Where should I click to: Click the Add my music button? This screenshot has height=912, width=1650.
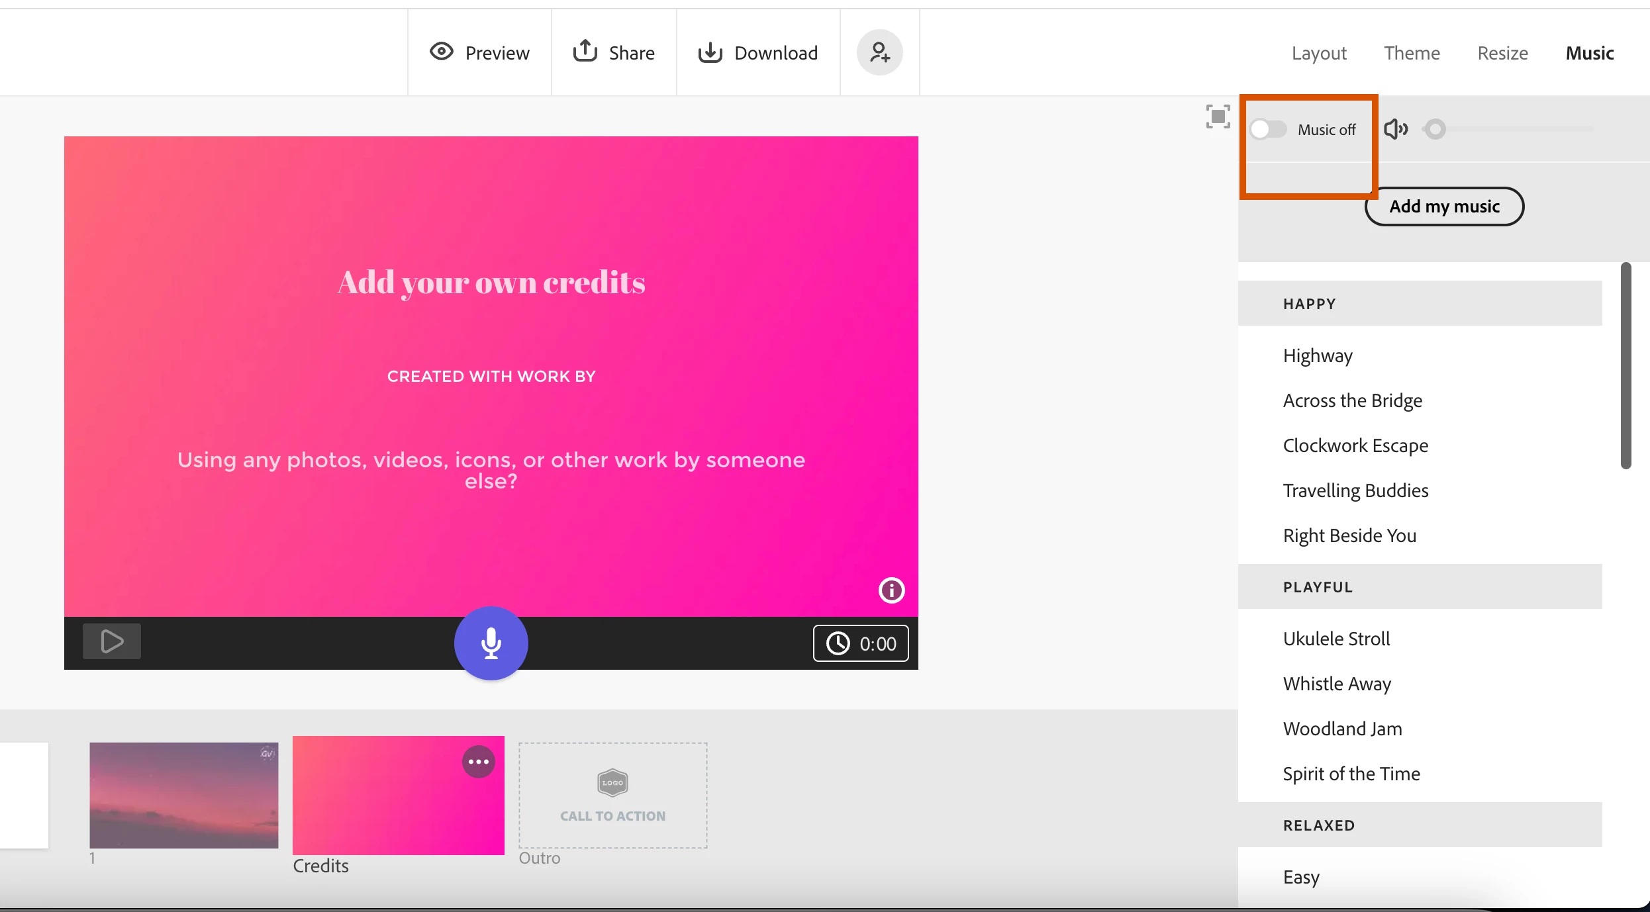(1444, 206)
